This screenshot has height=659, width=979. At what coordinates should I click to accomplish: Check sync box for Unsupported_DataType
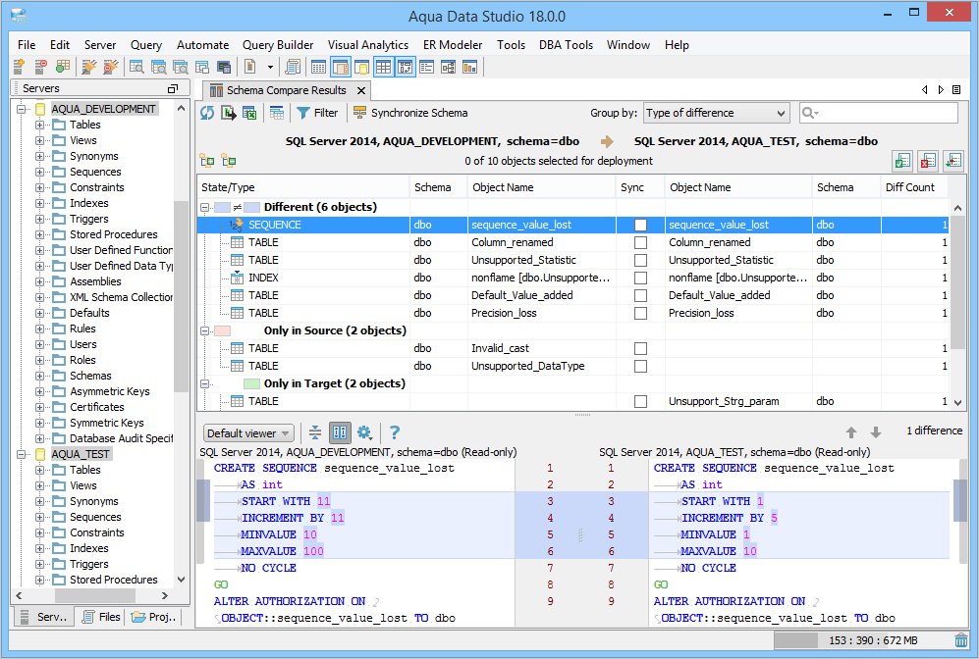640,366
